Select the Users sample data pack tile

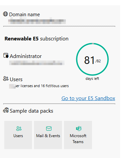(18, 135)
